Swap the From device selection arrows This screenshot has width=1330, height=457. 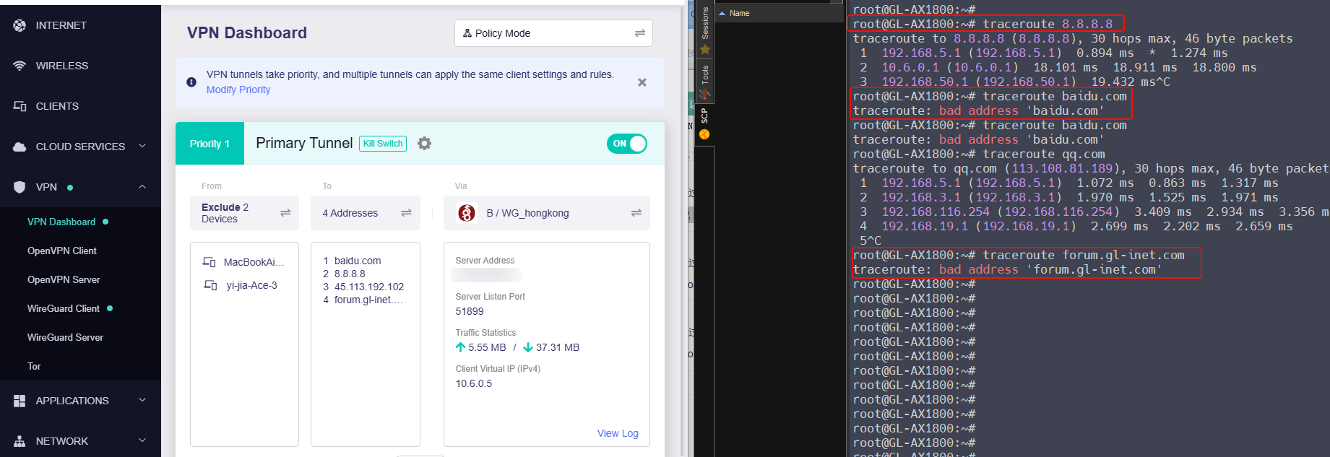click(285, 213)
